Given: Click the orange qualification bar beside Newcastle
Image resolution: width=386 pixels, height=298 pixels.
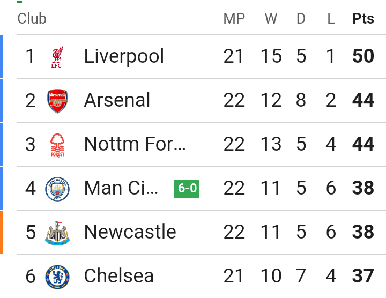Looking at the screenshot, I should tap(2, 233).
